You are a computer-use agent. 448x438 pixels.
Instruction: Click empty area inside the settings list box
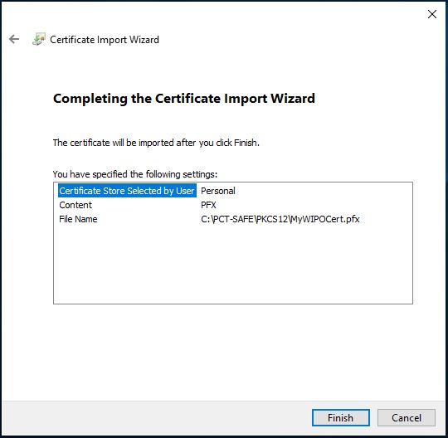click(x=233, y=265)
